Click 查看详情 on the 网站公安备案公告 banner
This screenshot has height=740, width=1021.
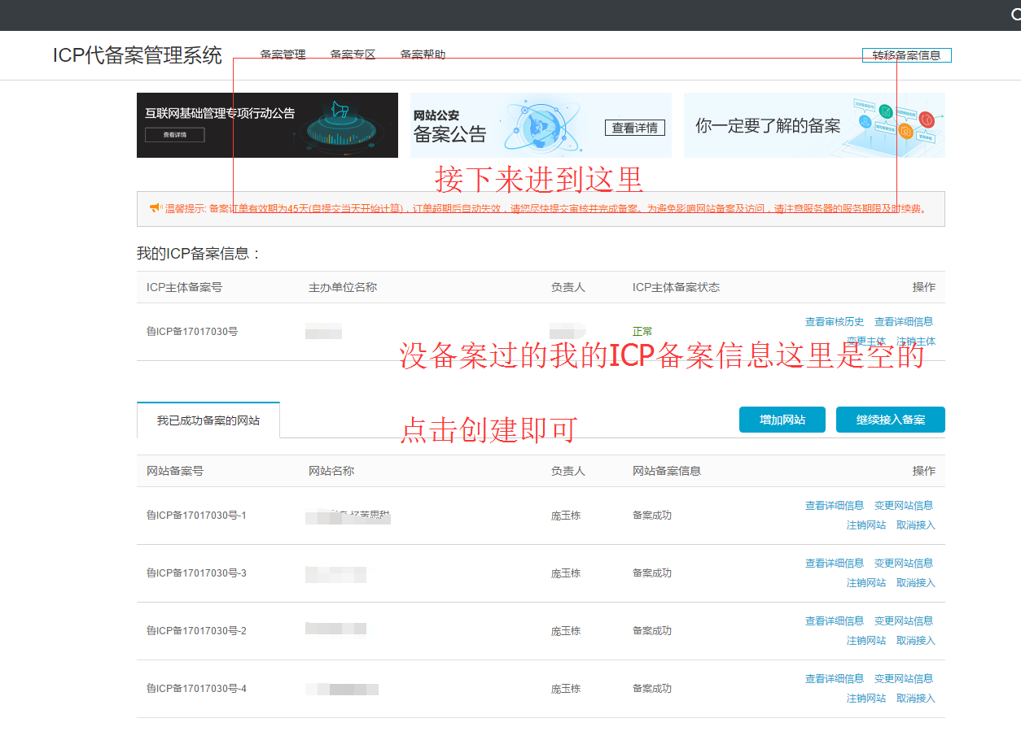point(635,128)
